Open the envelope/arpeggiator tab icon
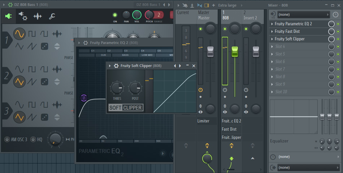 pyautogui.click(x=38, y=16)
